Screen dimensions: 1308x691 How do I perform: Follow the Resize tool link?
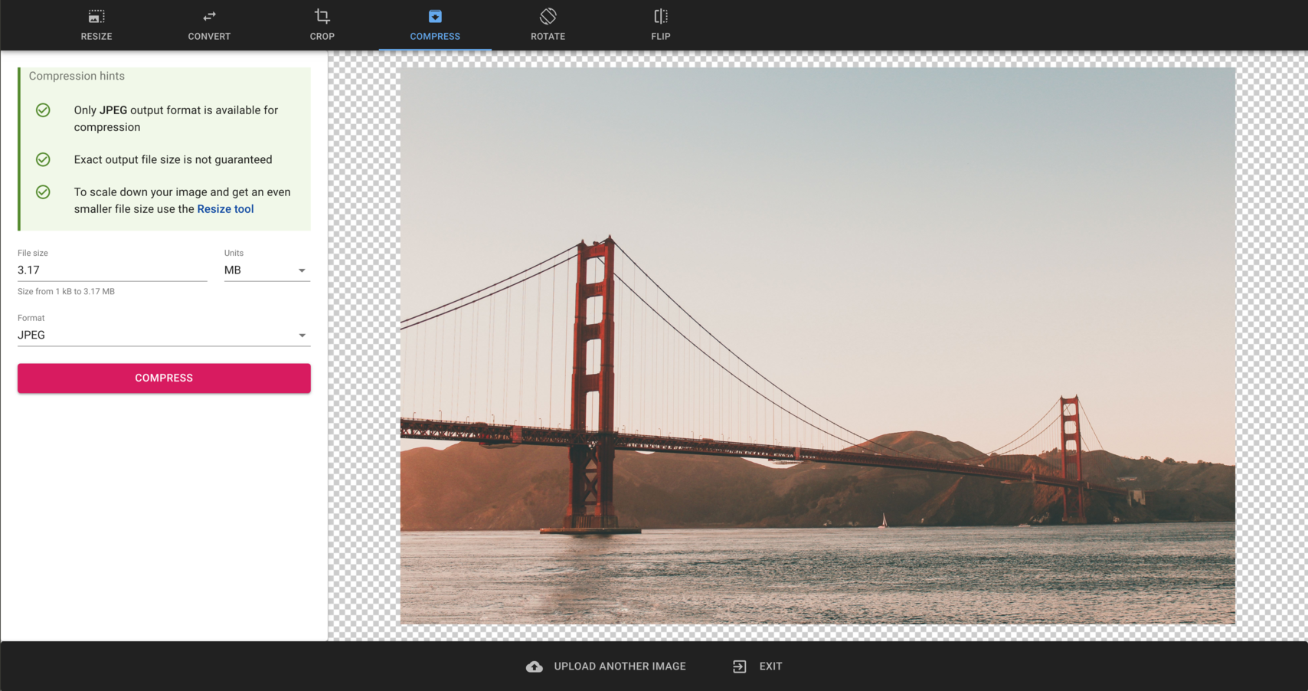[225, 209]
